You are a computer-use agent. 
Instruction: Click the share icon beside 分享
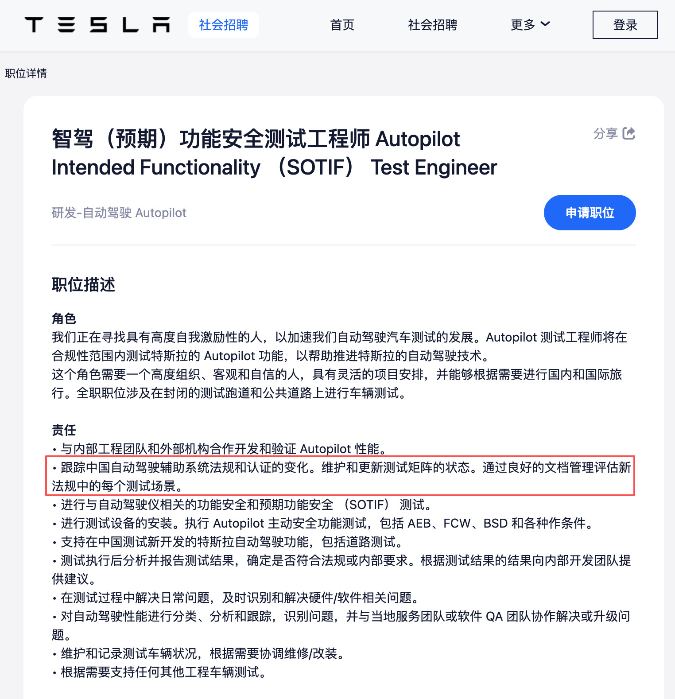(x=629, y=133)
